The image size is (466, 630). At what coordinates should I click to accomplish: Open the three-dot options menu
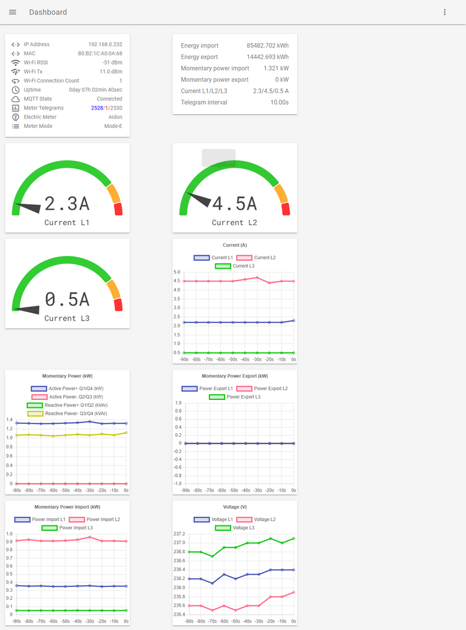(x=444, y=12)
